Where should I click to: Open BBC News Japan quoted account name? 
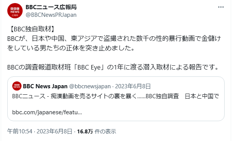coord(45,86)
